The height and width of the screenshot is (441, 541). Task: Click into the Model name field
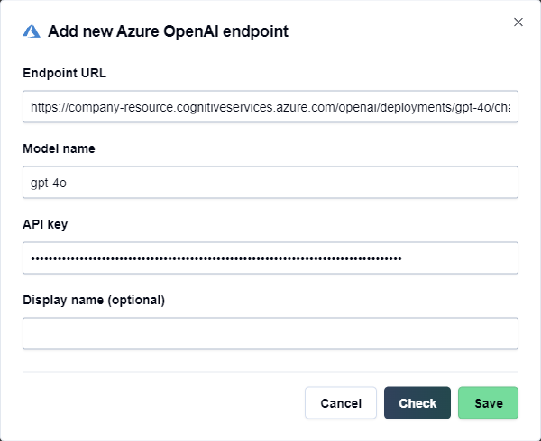[270, 182]
